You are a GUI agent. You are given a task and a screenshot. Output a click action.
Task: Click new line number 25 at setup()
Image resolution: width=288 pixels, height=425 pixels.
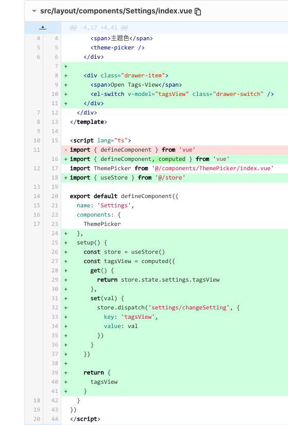pos(55,242)
